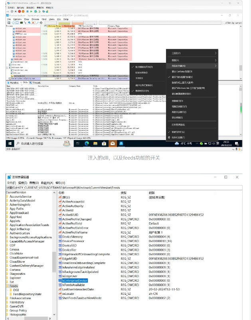Expand the 工具栏 submenu arrow

pos(215,53)
